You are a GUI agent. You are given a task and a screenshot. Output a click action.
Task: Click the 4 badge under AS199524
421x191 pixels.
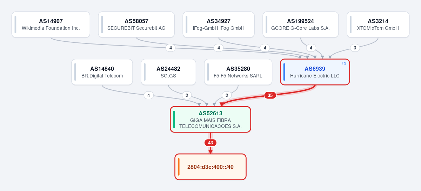click(x=310, y=48)
